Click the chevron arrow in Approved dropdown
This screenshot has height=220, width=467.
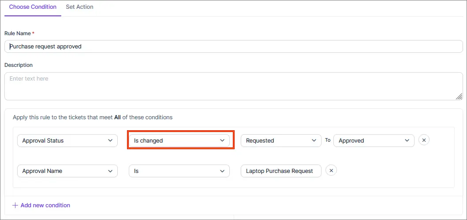tap(407, 140)
